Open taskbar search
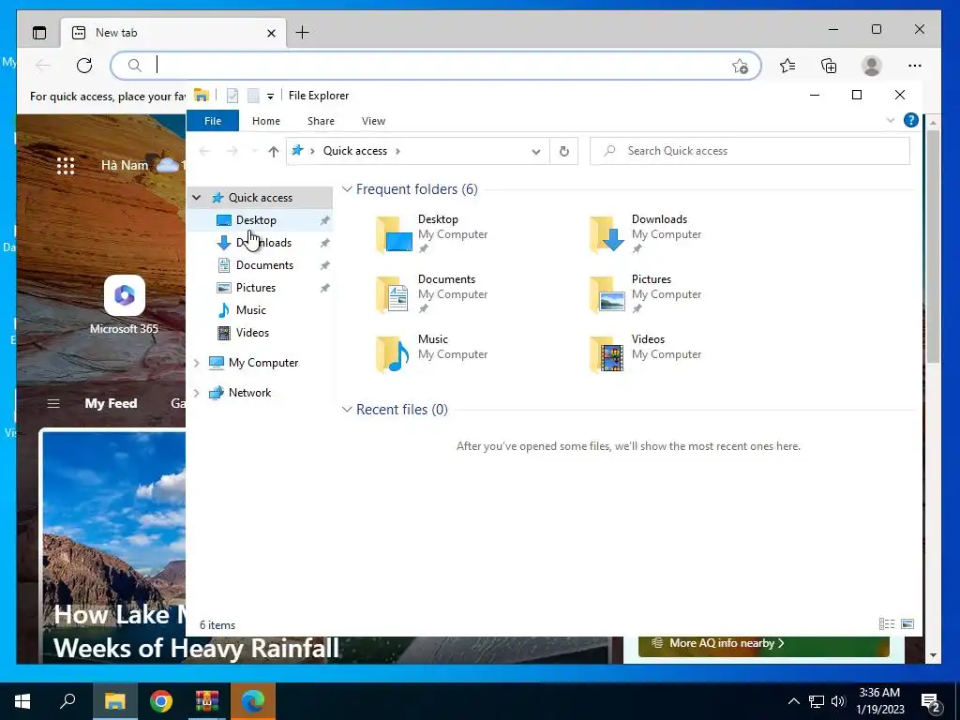Viewport: 960px width, 720px height. click(x=67, y=701)
